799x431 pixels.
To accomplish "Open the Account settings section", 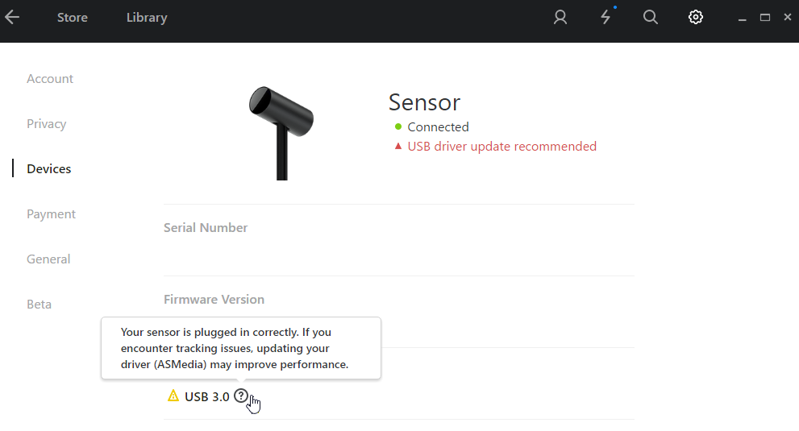I will point(50,79).
